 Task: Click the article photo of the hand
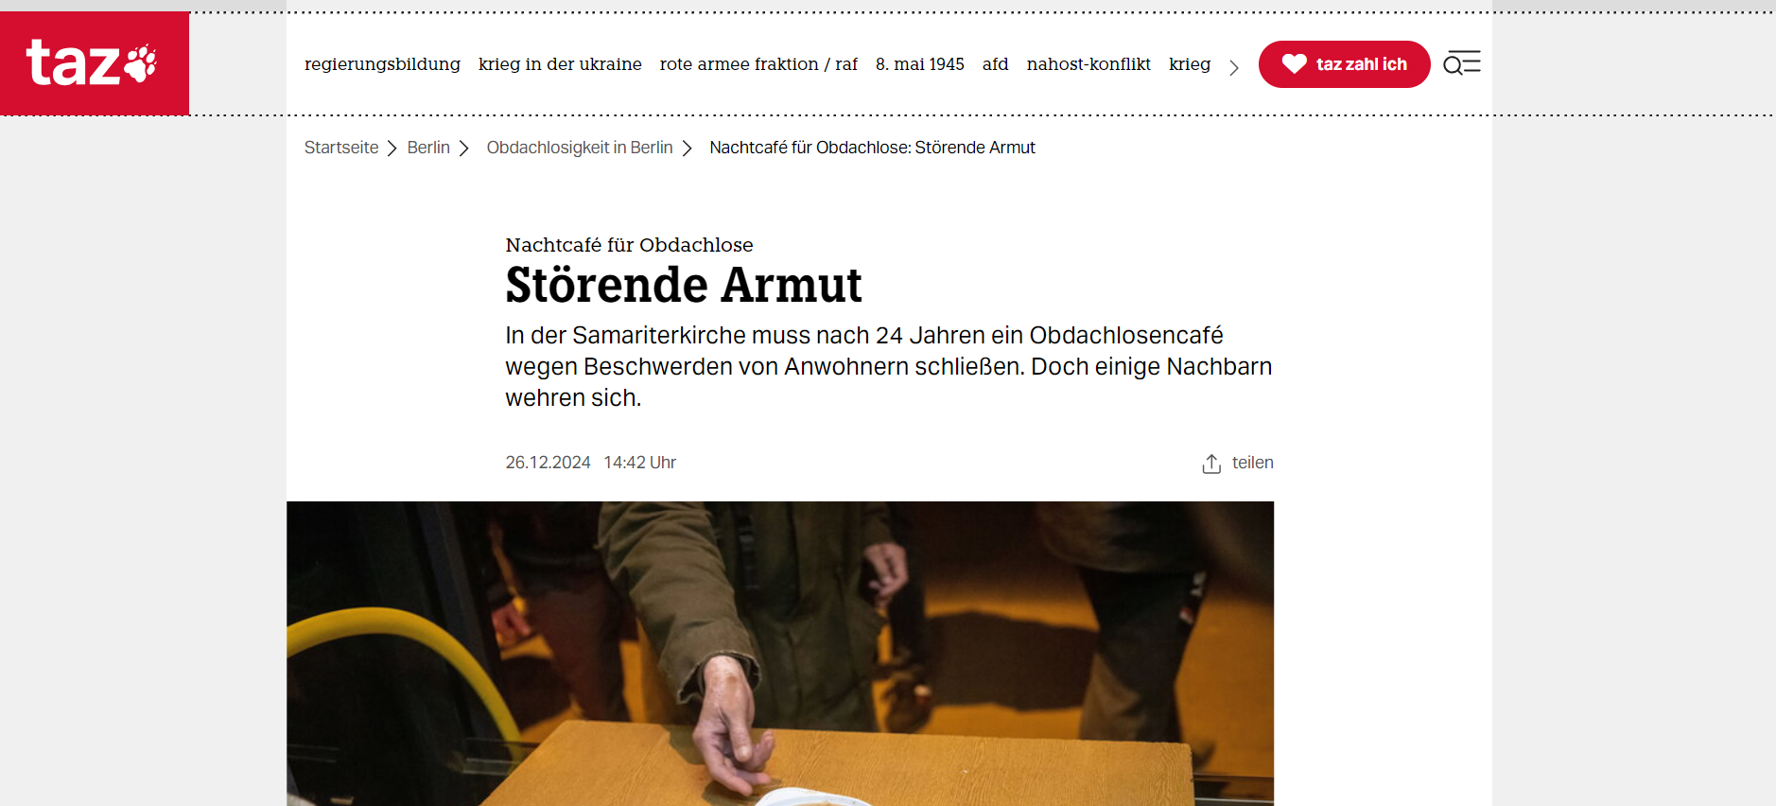point(780,654)
